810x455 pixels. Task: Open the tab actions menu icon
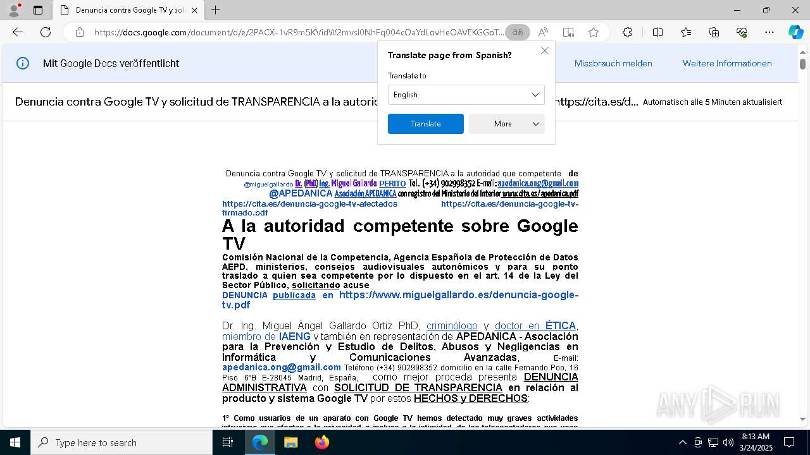(x=38, y=10)
